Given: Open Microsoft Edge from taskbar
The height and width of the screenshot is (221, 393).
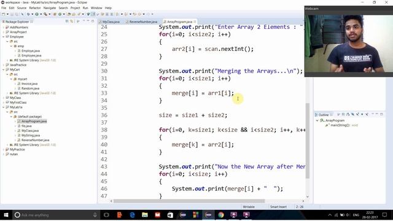Looking at the screenshot, I should pyautogui.click(x=132, y=215).
